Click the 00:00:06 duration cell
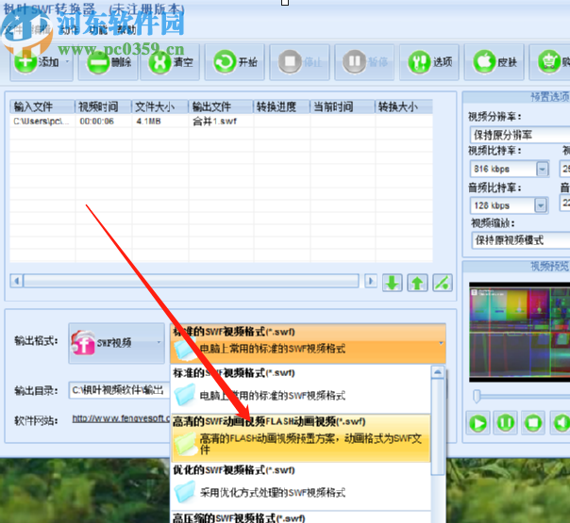 click(103, 122)
